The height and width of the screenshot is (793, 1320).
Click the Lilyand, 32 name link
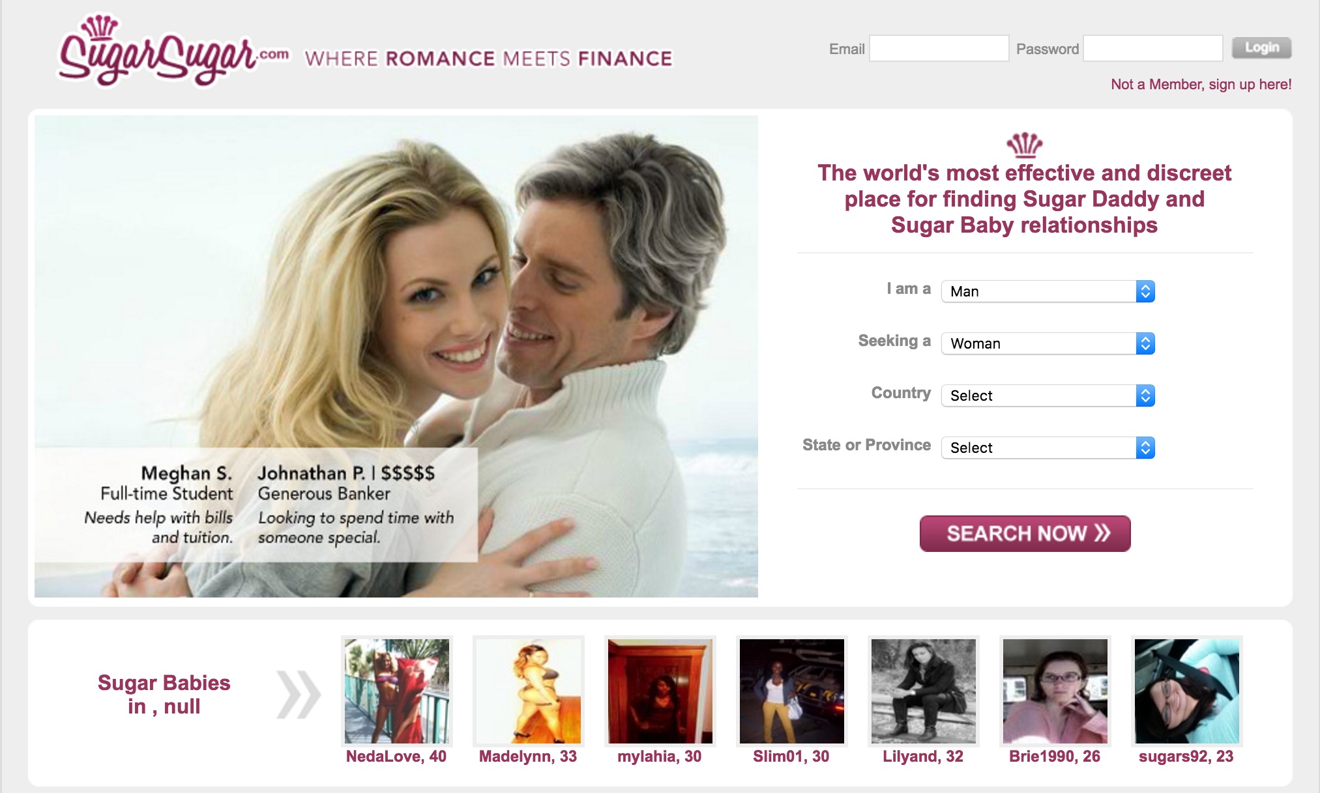[922, 757]
